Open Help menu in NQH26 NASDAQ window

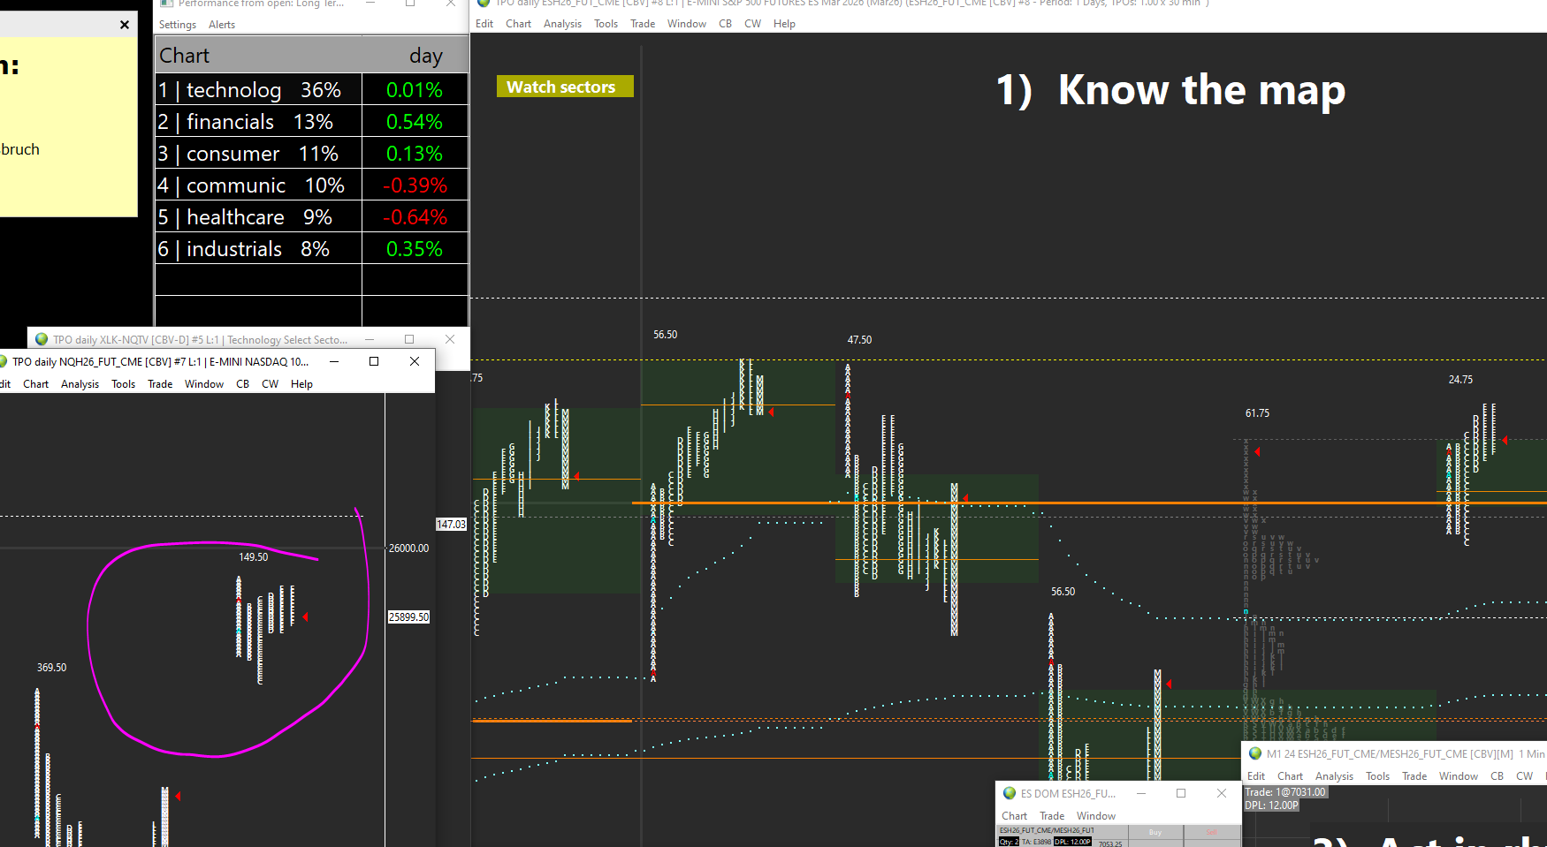click(x=302, y=384)
